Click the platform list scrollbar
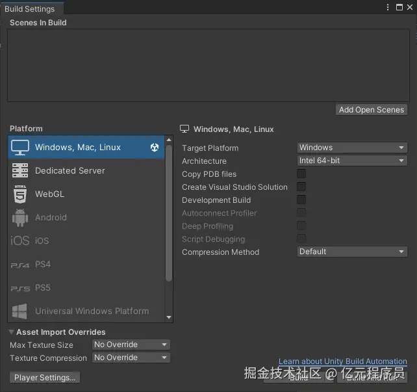 coord(169,215)
